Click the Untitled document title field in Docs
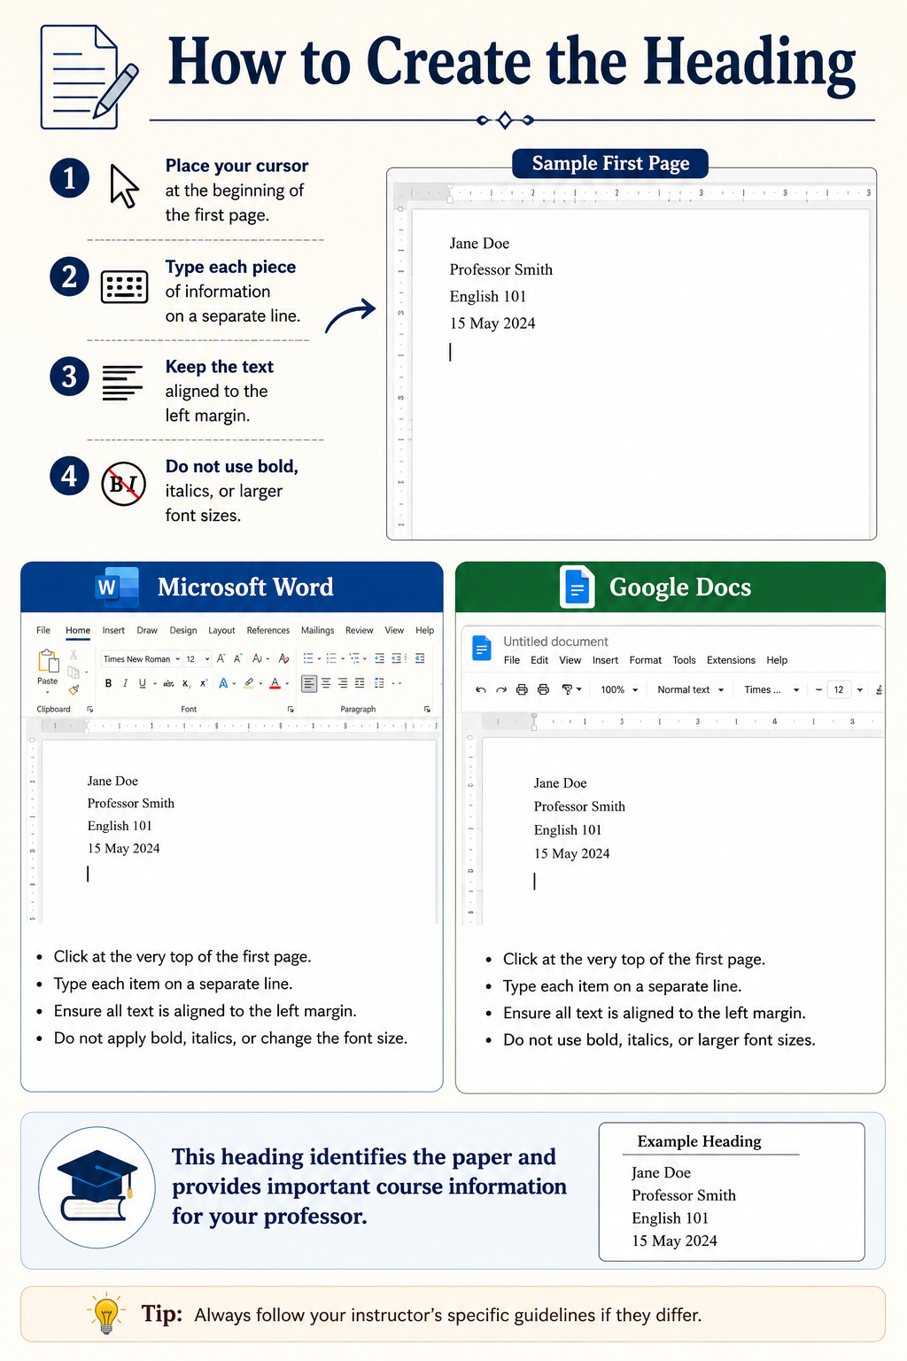Image resolution: width=907 pixels, height=1361 pixels. point(555,642)
